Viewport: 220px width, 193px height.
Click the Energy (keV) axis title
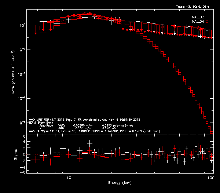coord(121,182)
